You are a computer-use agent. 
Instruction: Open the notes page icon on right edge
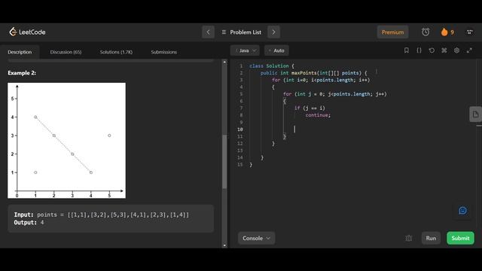(475, 114)
